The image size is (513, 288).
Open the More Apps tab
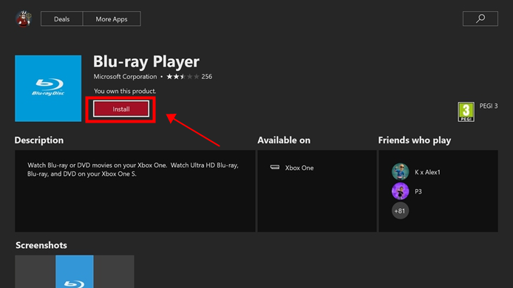point(112,19)
